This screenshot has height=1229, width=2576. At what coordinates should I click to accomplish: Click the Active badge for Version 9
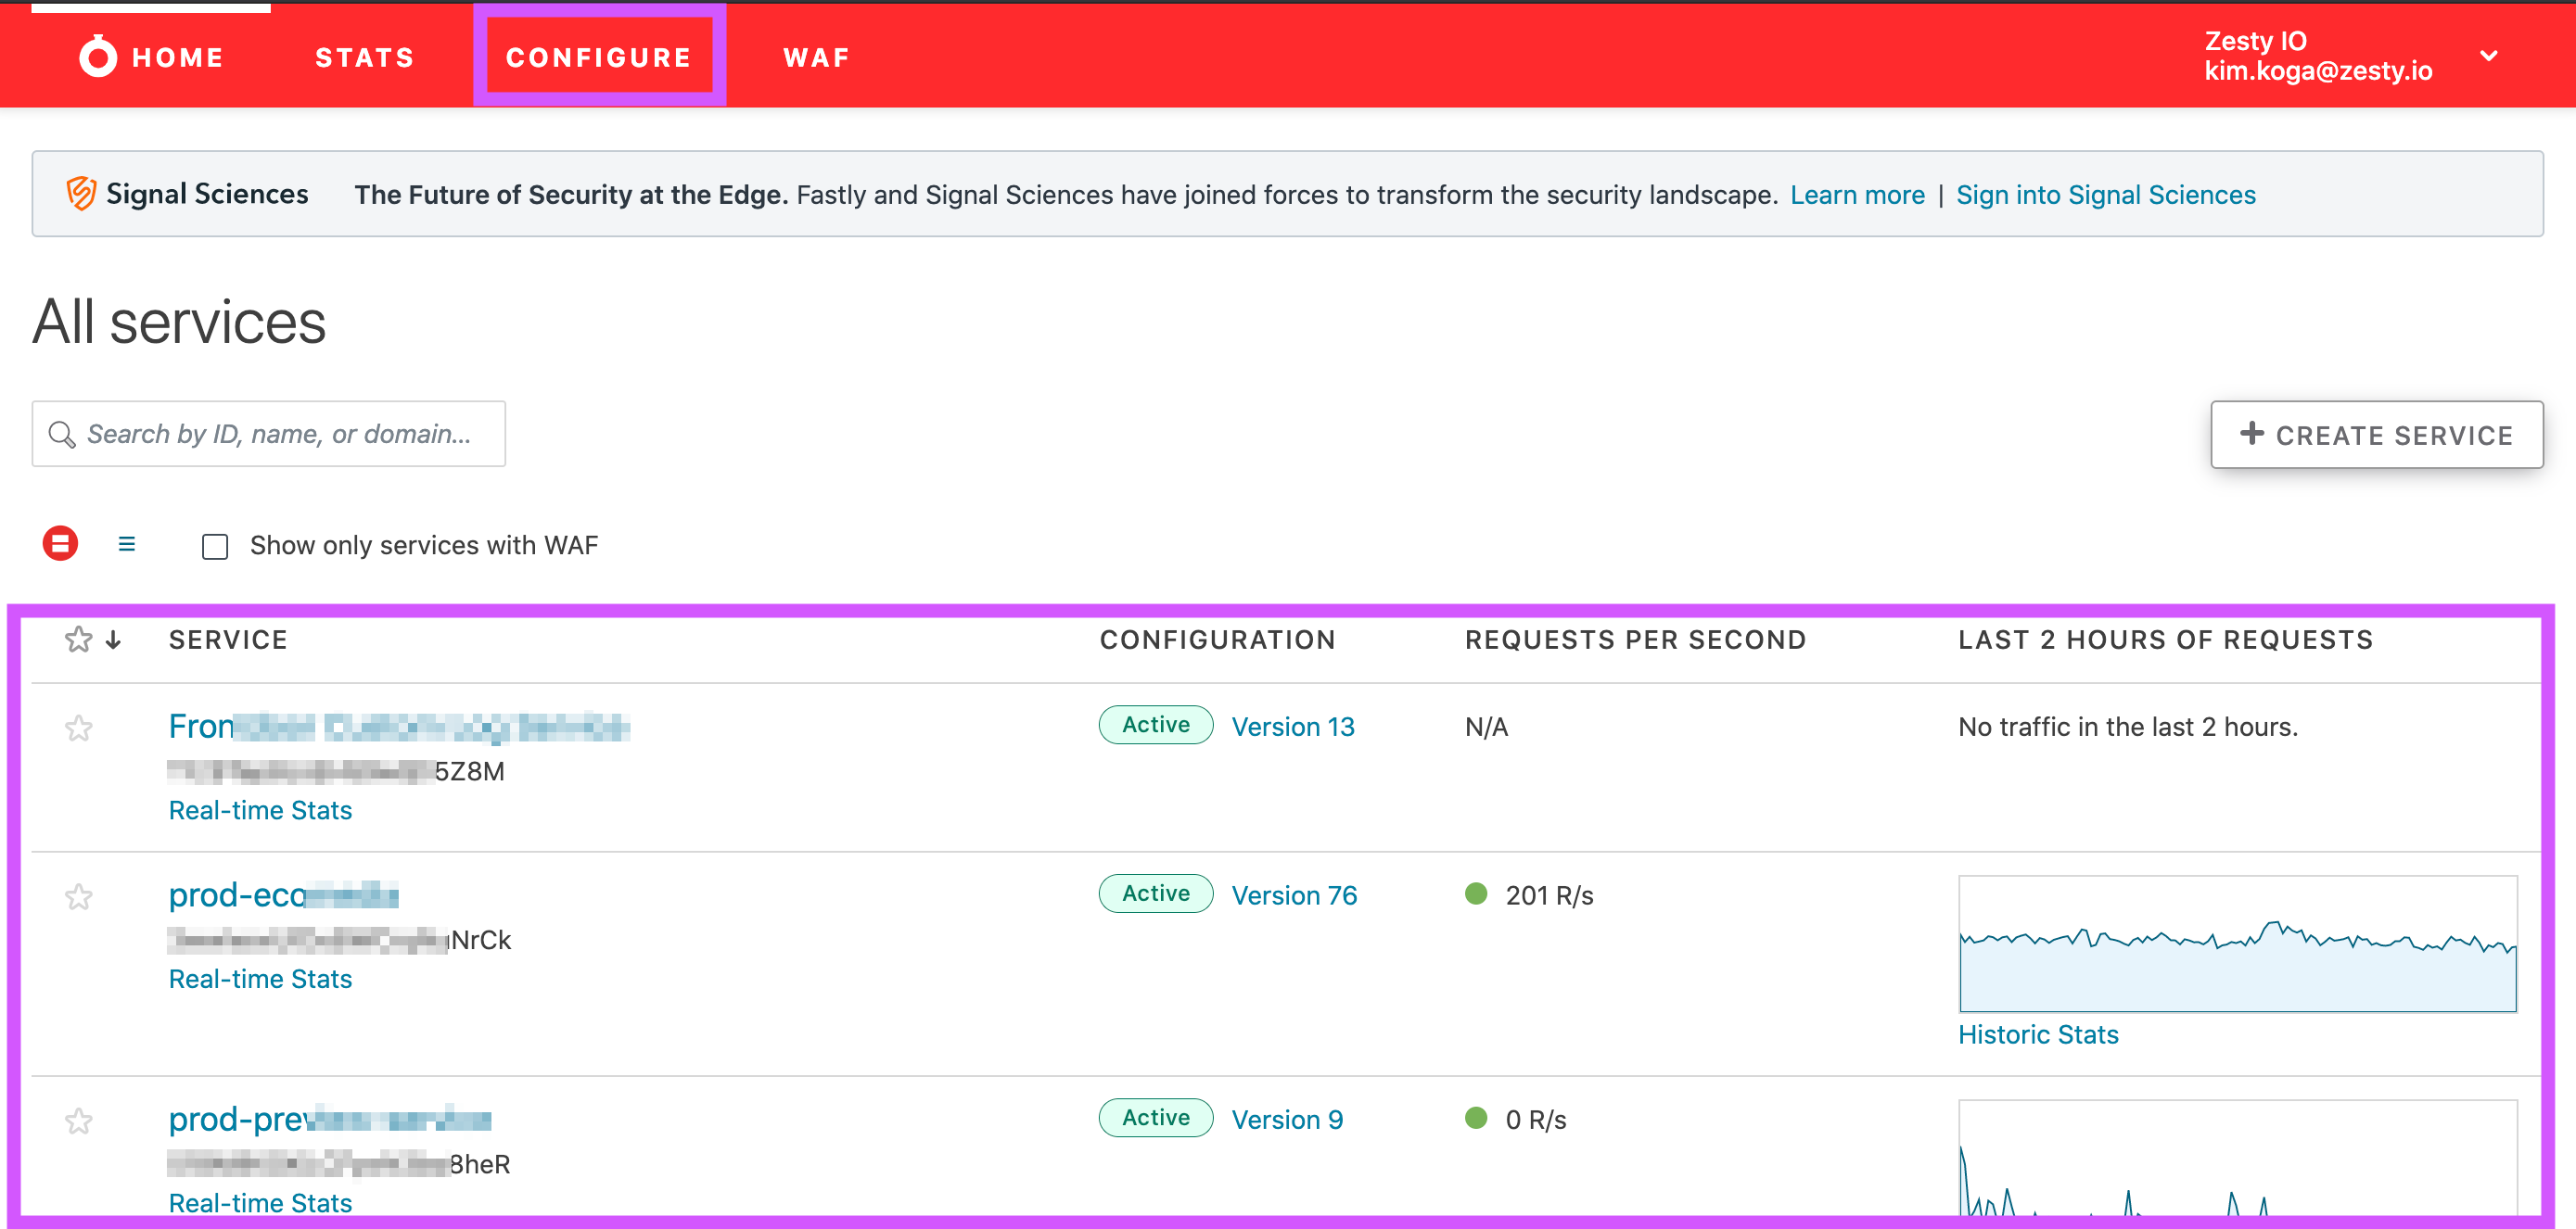pos(1156,1118)
